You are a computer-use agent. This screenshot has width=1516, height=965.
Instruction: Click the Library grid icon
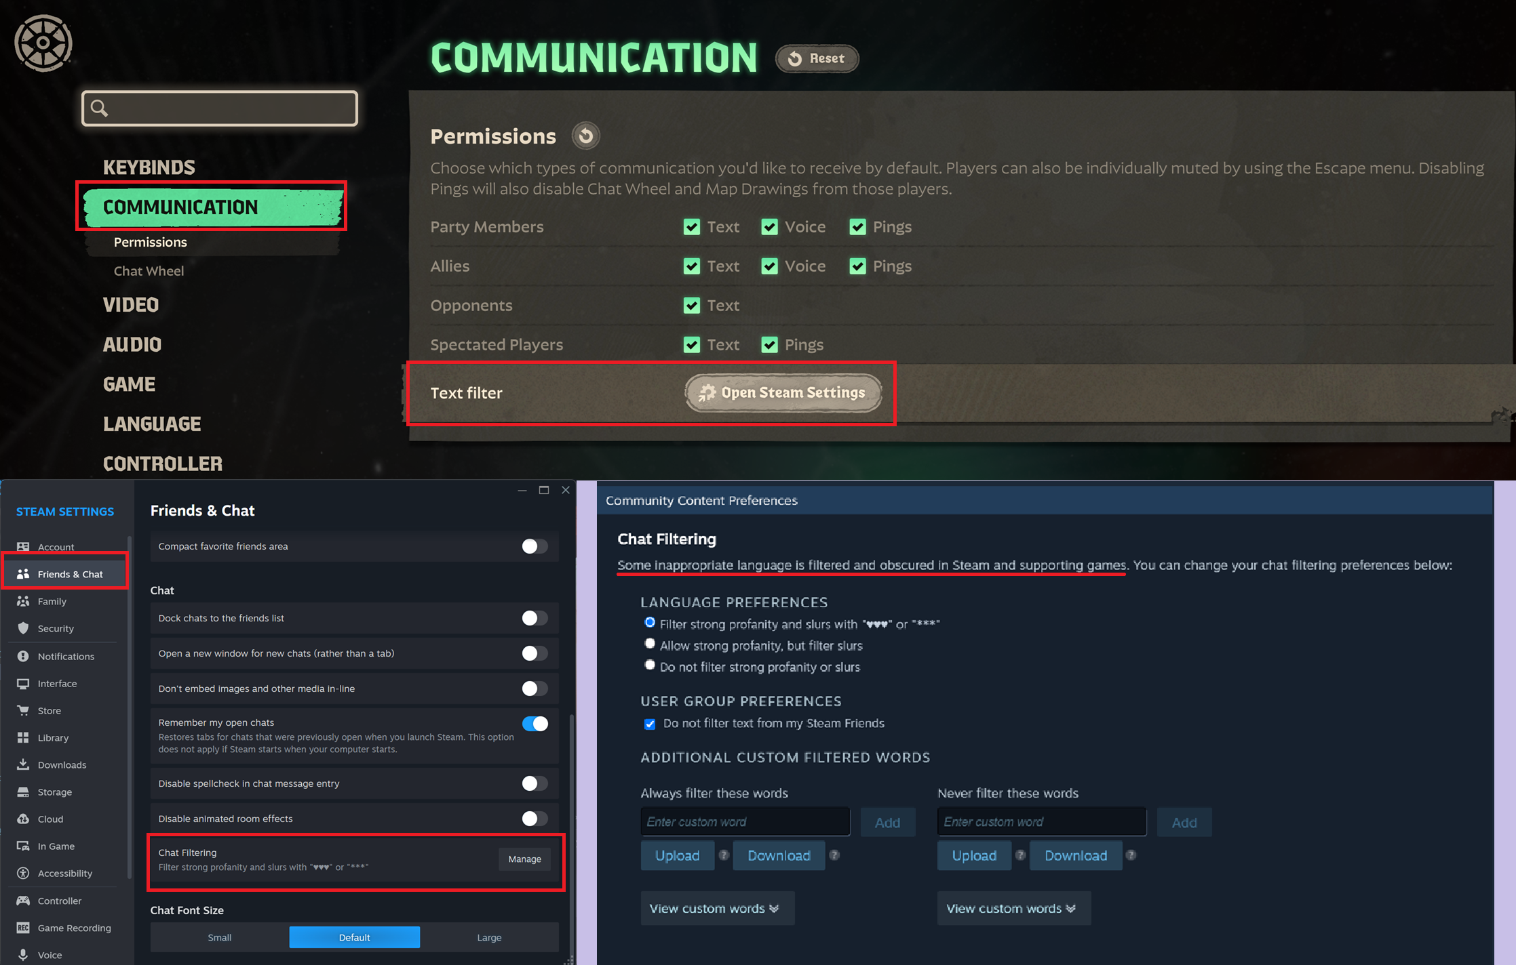pyautogui.click(x=23, y=737)
